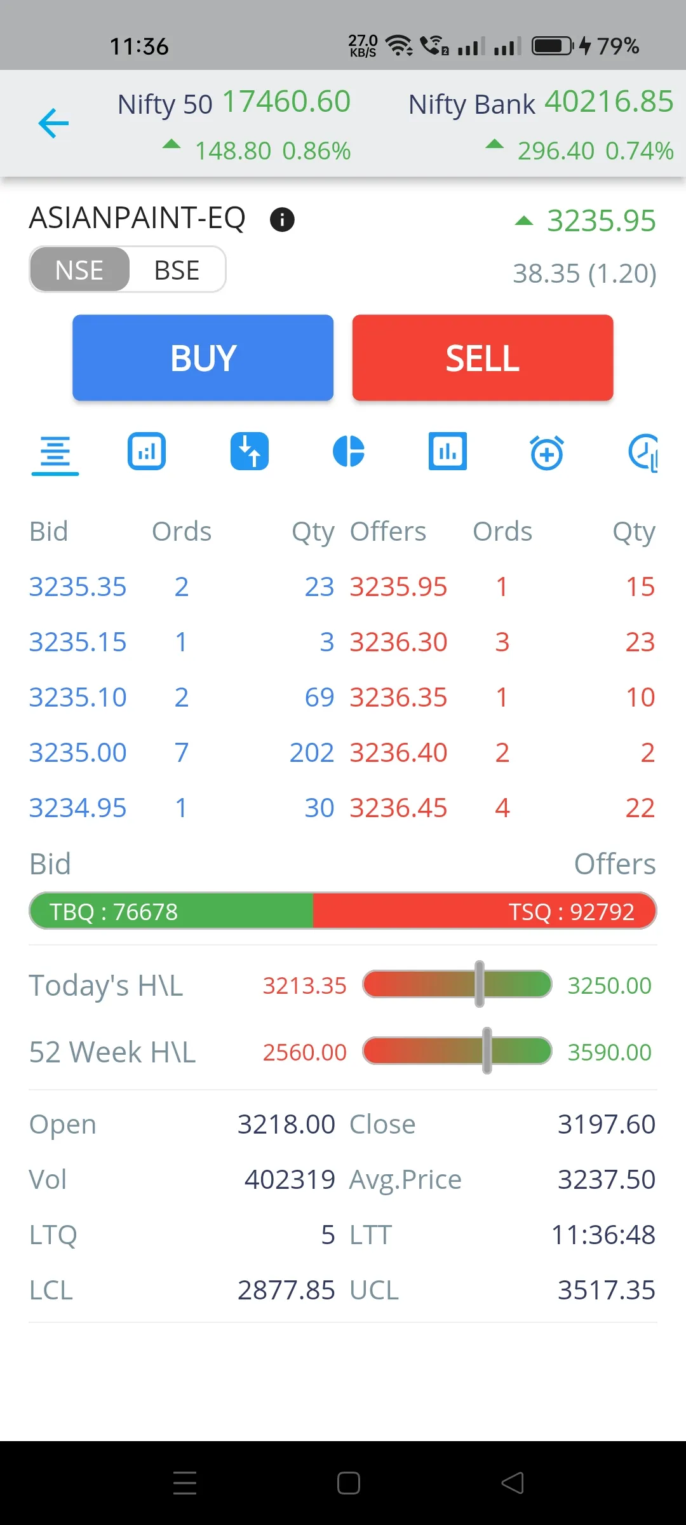Tap 52 week low 2560.00

coord(305,1052)
